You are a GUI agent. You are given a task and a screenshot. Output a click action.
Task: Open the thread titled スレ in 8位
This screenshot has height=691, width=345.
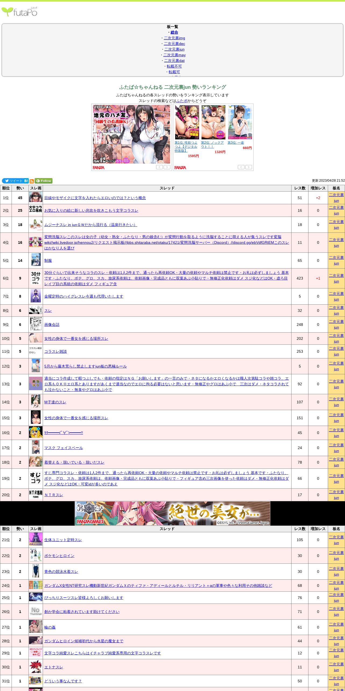[x=48, y=311]
